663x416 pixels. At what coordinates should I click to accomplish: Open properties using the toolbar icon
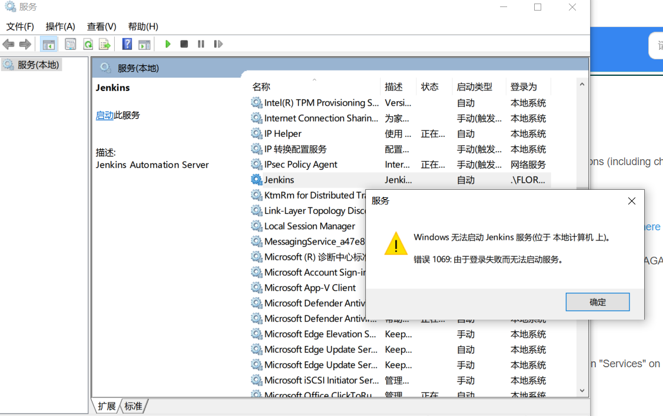click(70, 44)
